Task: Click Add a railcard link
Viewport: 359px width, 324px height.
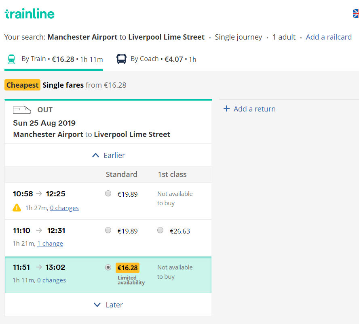Action: coord(329,37)
